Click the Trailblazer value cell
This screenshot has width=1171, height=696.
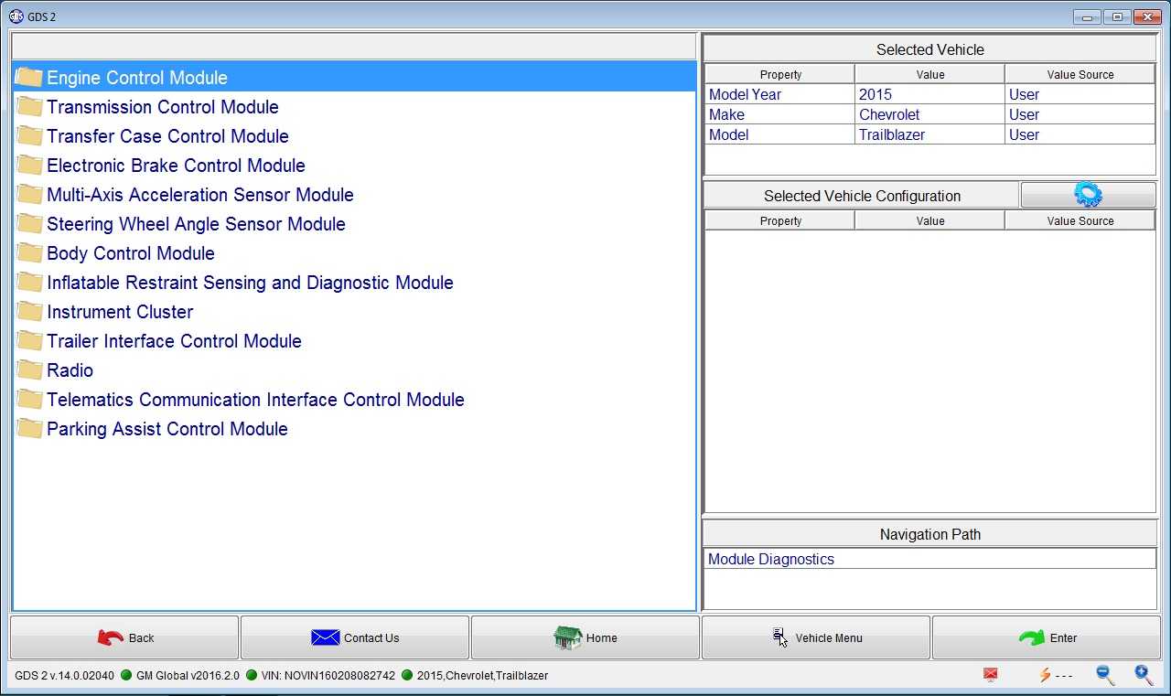click(x=930, y=134)
